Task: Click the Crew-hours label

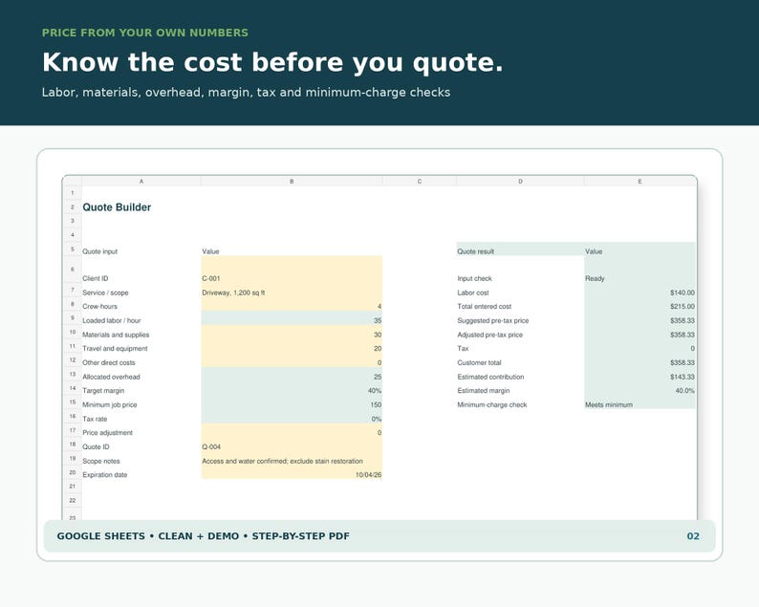Action: [x=99, y=307]
